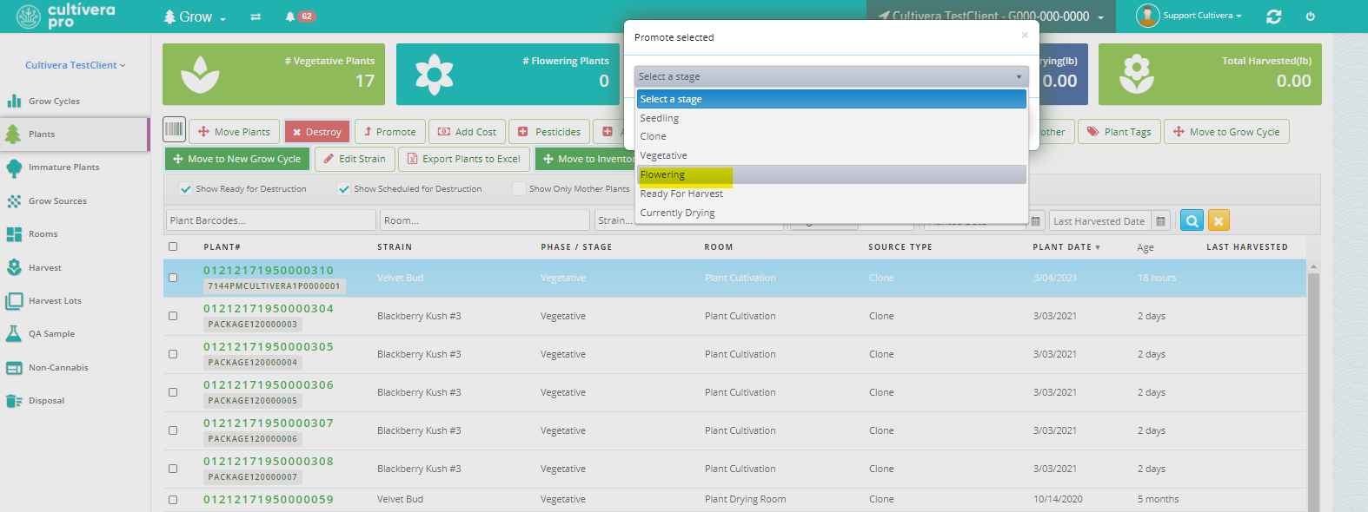This screenshot has height=512, width=1368.
Task: Click the Plant Tags button
Action: click(x=1119, y=132)
